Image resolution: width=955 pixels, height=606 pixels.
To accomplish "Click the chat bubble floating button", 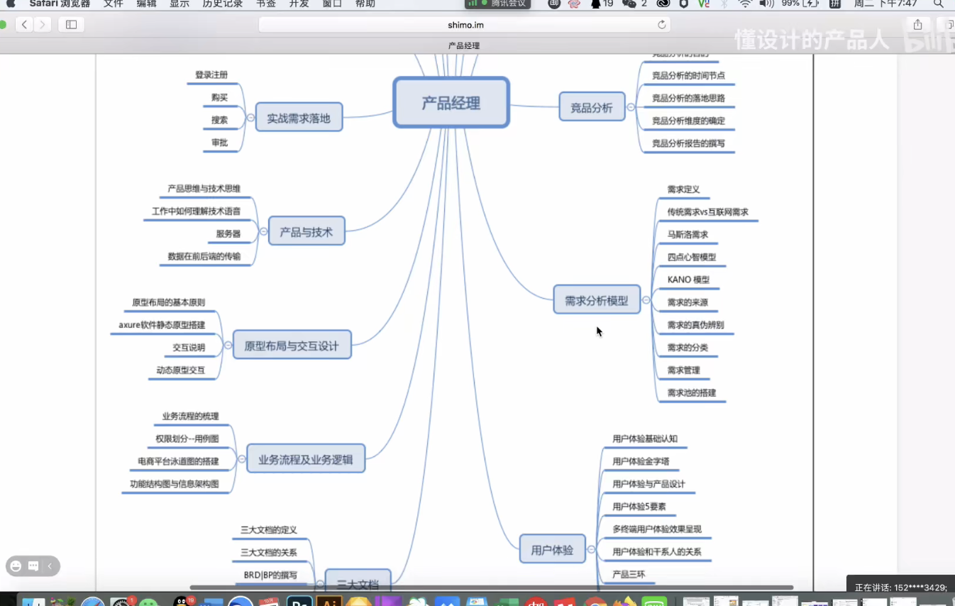I will [x=33, y=566].
